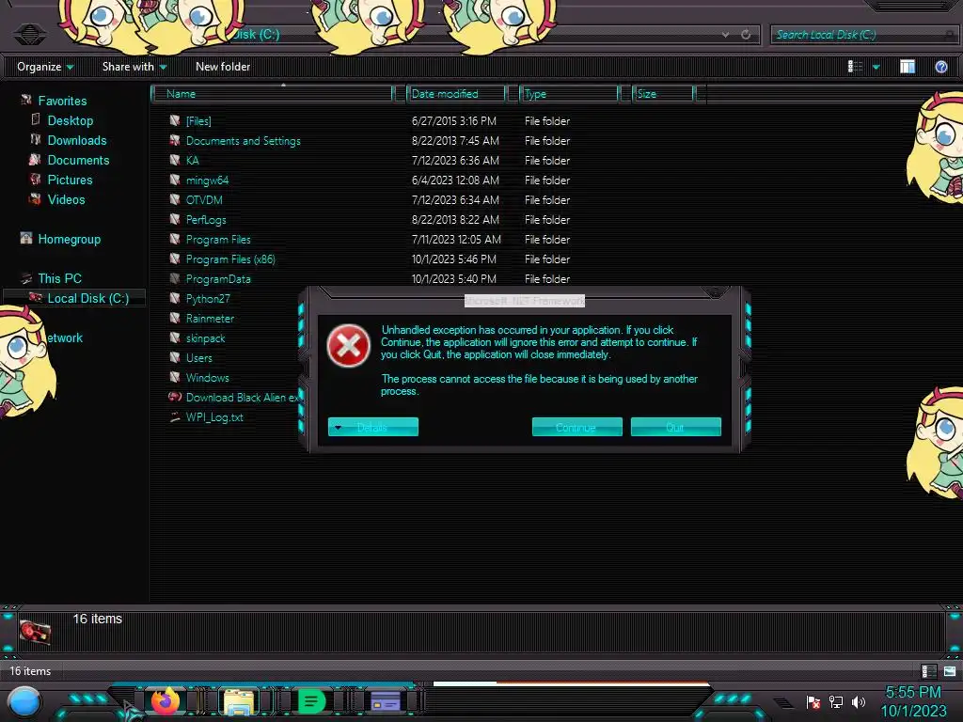The image size is (963, 722).
Task: Open Desktop in Favorites
Action: tap(71, 121)
